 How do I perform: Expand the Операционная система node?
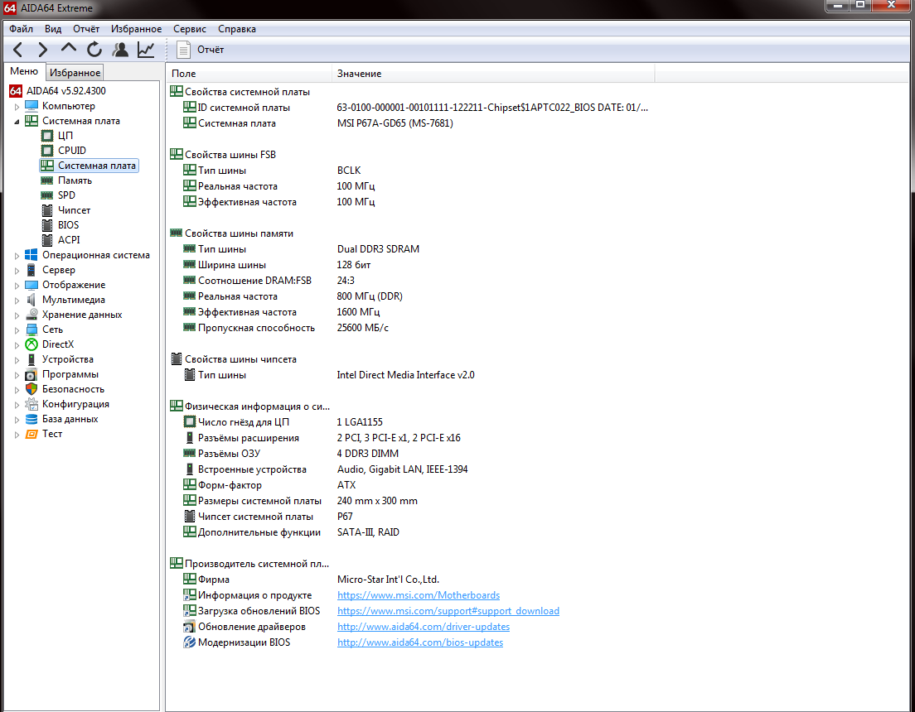click(x=17, y=256)
